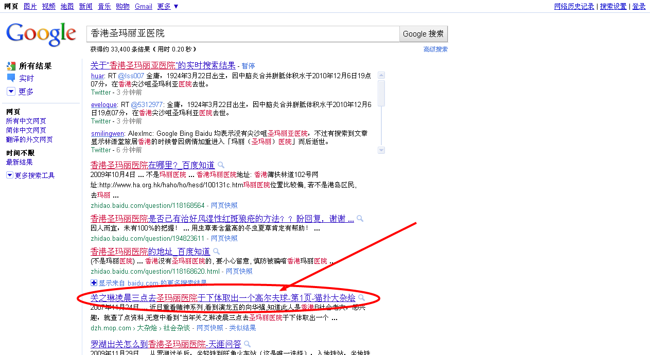Switch to 地图 in the top bar
650x355 pixels.
67,6
